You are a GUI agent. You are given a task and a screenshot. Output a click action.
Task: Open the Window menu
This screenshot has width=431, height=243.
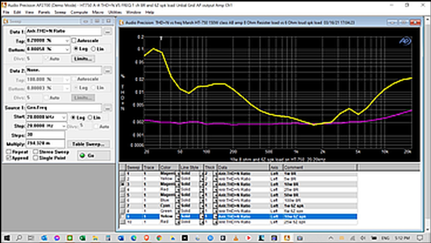[x=133, y=12]
